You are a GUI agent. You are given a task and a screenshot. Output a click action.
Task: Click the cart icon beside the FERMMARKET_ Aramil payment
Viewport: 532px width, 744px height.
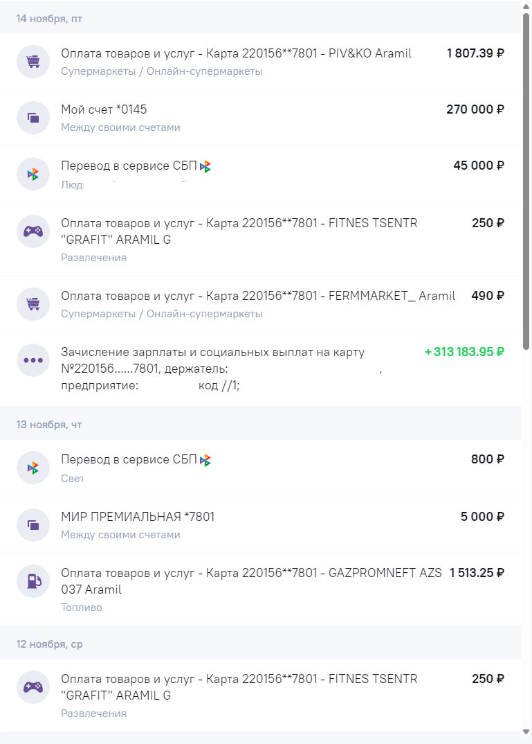33,304
